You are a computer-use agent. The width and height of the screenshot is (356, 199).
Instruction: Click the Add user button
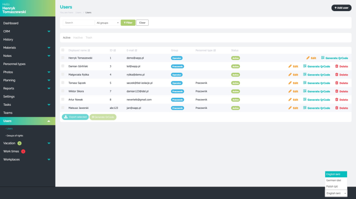[341, 8]
